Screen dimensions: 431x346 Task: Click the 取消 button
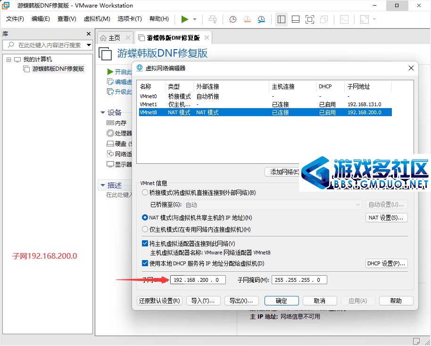[320, 301]
